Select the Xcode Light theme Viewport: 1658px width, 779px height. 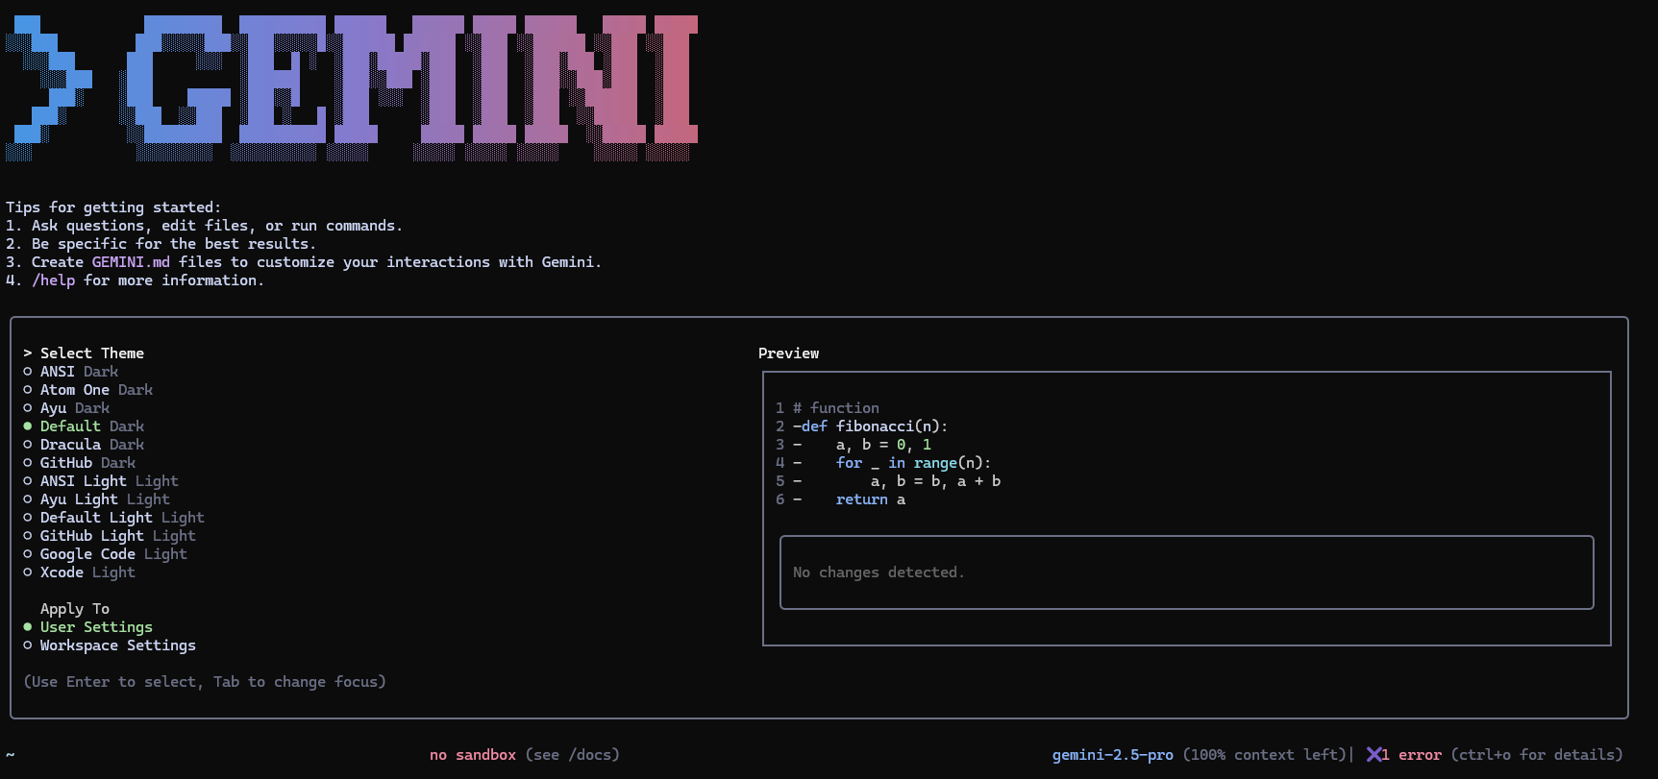point(87,572)
